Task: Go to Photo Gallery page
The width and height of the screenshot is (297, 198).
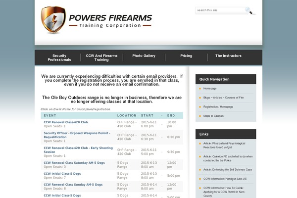Action: pyautogui.click(x=144, y=56)
